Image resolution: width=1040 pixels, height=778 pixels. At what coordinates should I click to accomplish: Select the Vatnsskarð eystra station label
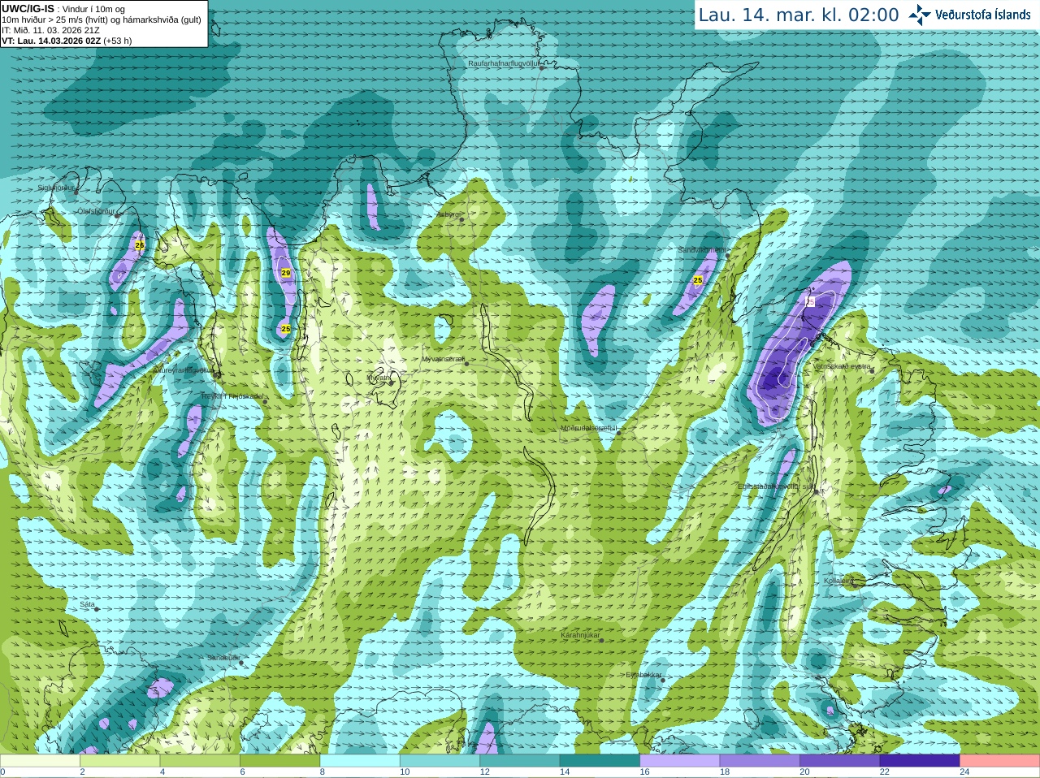click(842, 366)
